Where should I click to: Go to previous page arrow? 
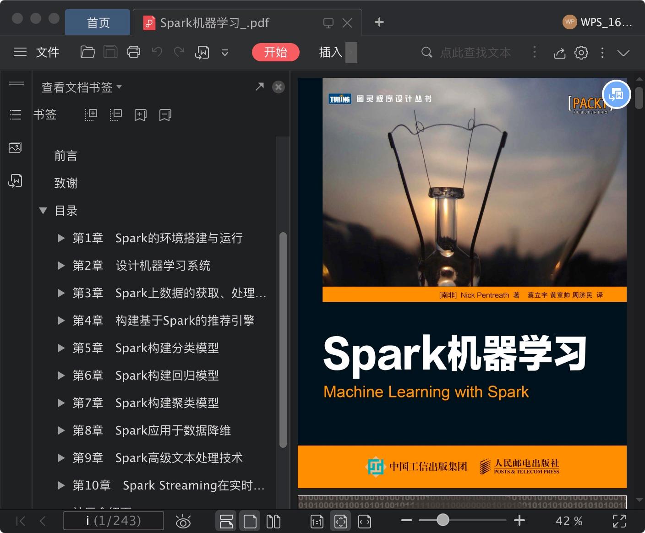point(43,521)
